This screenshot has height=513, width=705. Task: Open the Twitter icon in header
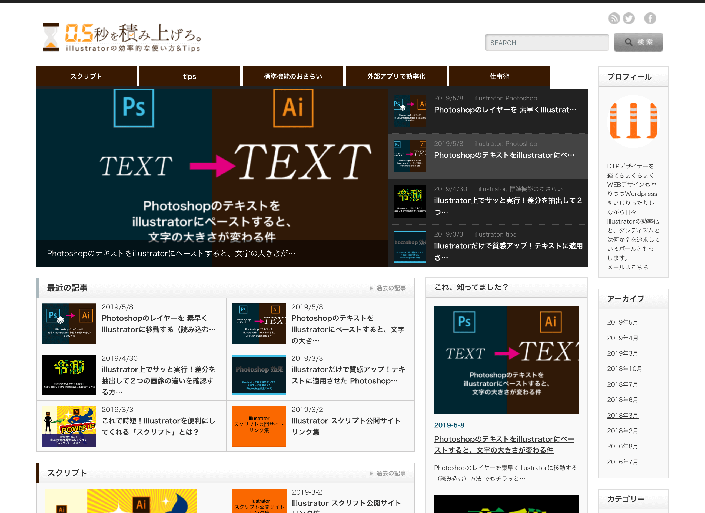tap(628, 18)
